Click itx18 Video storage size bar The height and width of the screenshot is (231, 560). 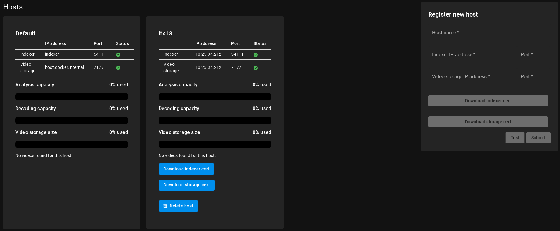(215, 144)
